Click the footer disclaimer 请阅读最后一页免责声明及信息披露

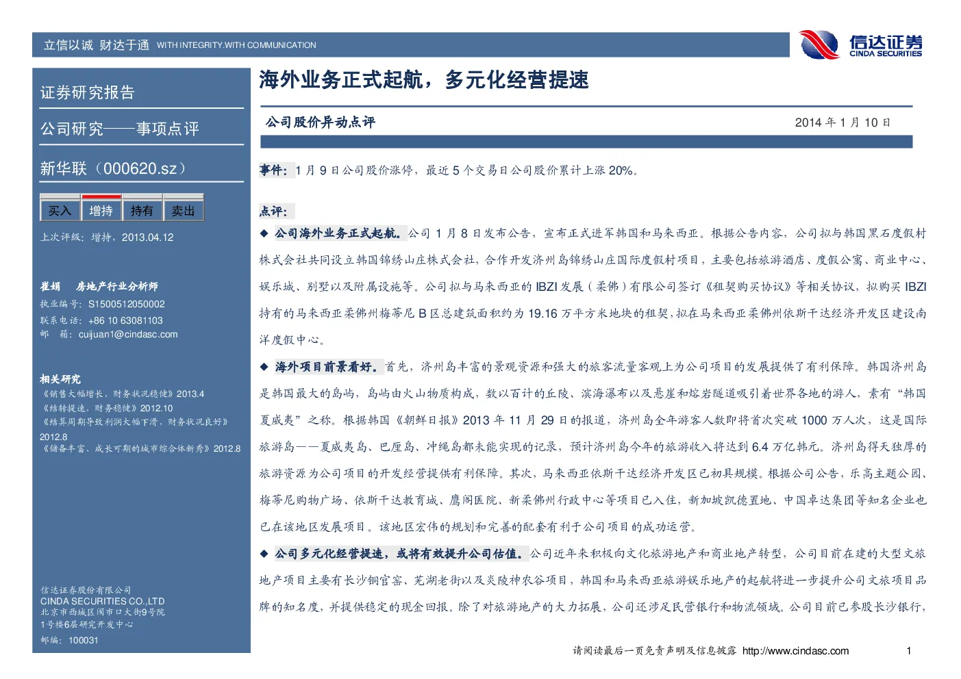coord(655,651)
